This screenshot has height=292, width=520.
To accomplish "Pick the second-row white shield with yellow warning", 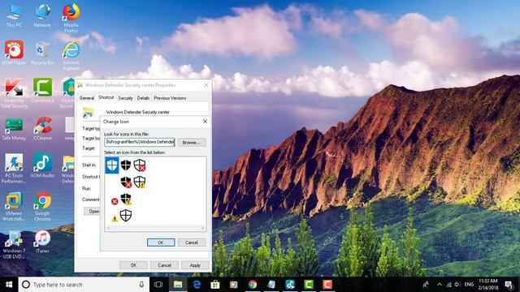I will point(140,182).
